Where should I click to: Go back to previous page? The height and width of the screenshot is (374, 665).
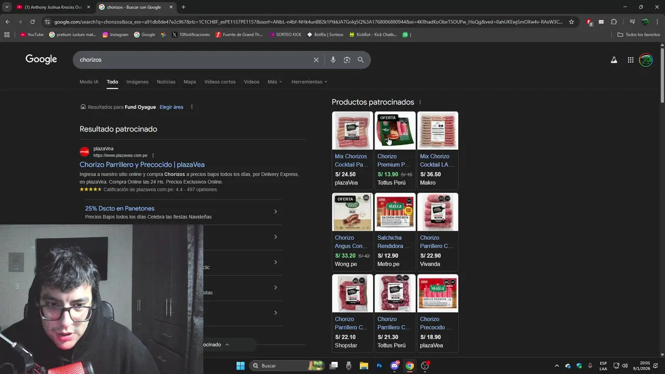(7, 22)
